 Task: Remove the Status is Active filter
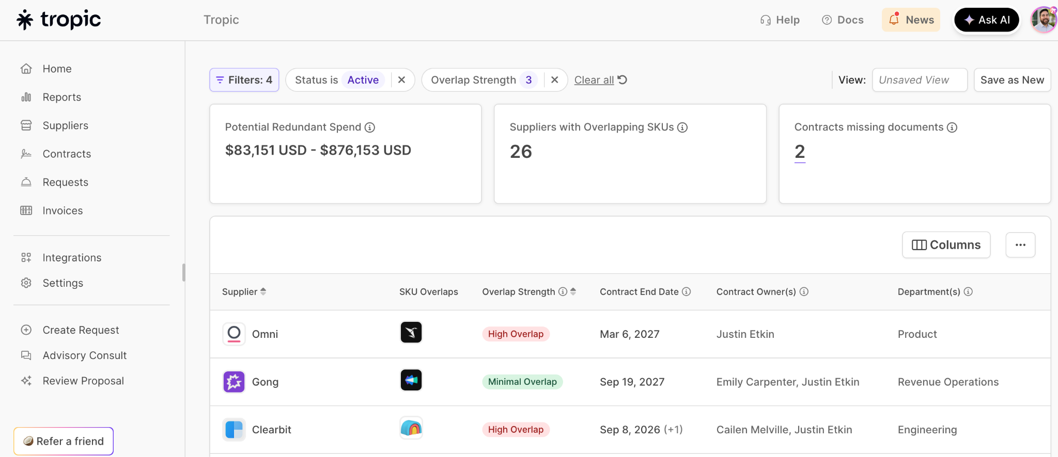tap(401, 80)
